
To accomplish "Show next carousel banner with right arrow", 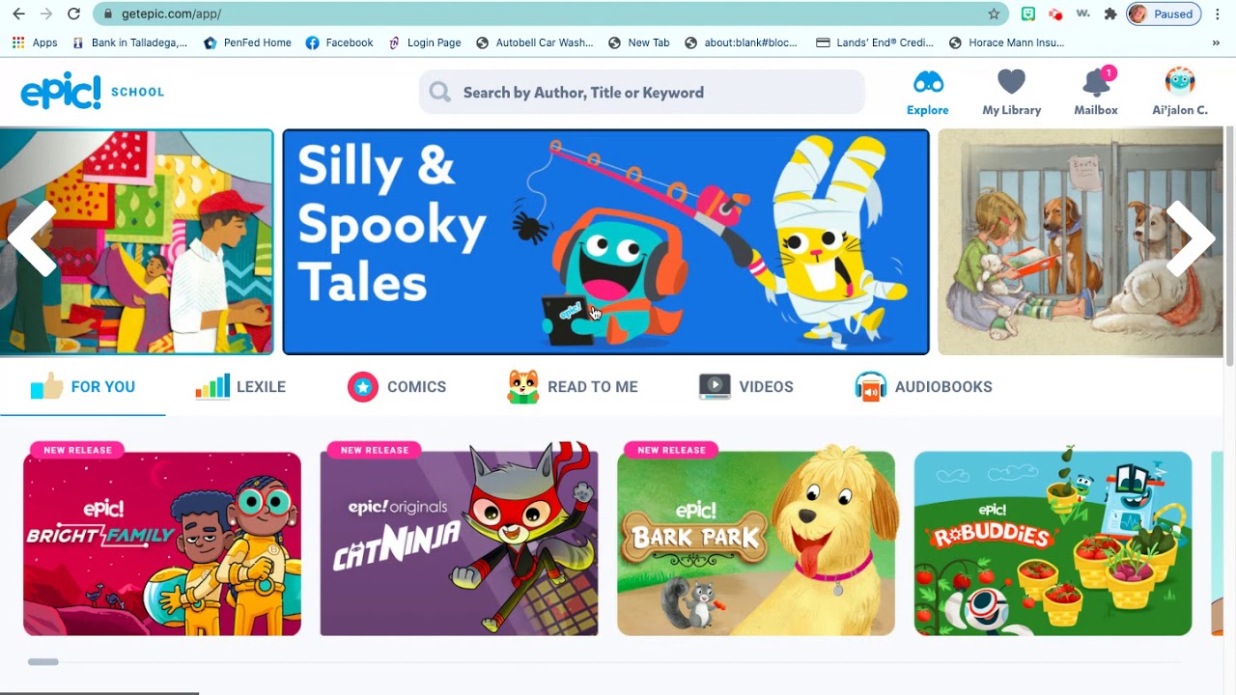I will 1190,238.
